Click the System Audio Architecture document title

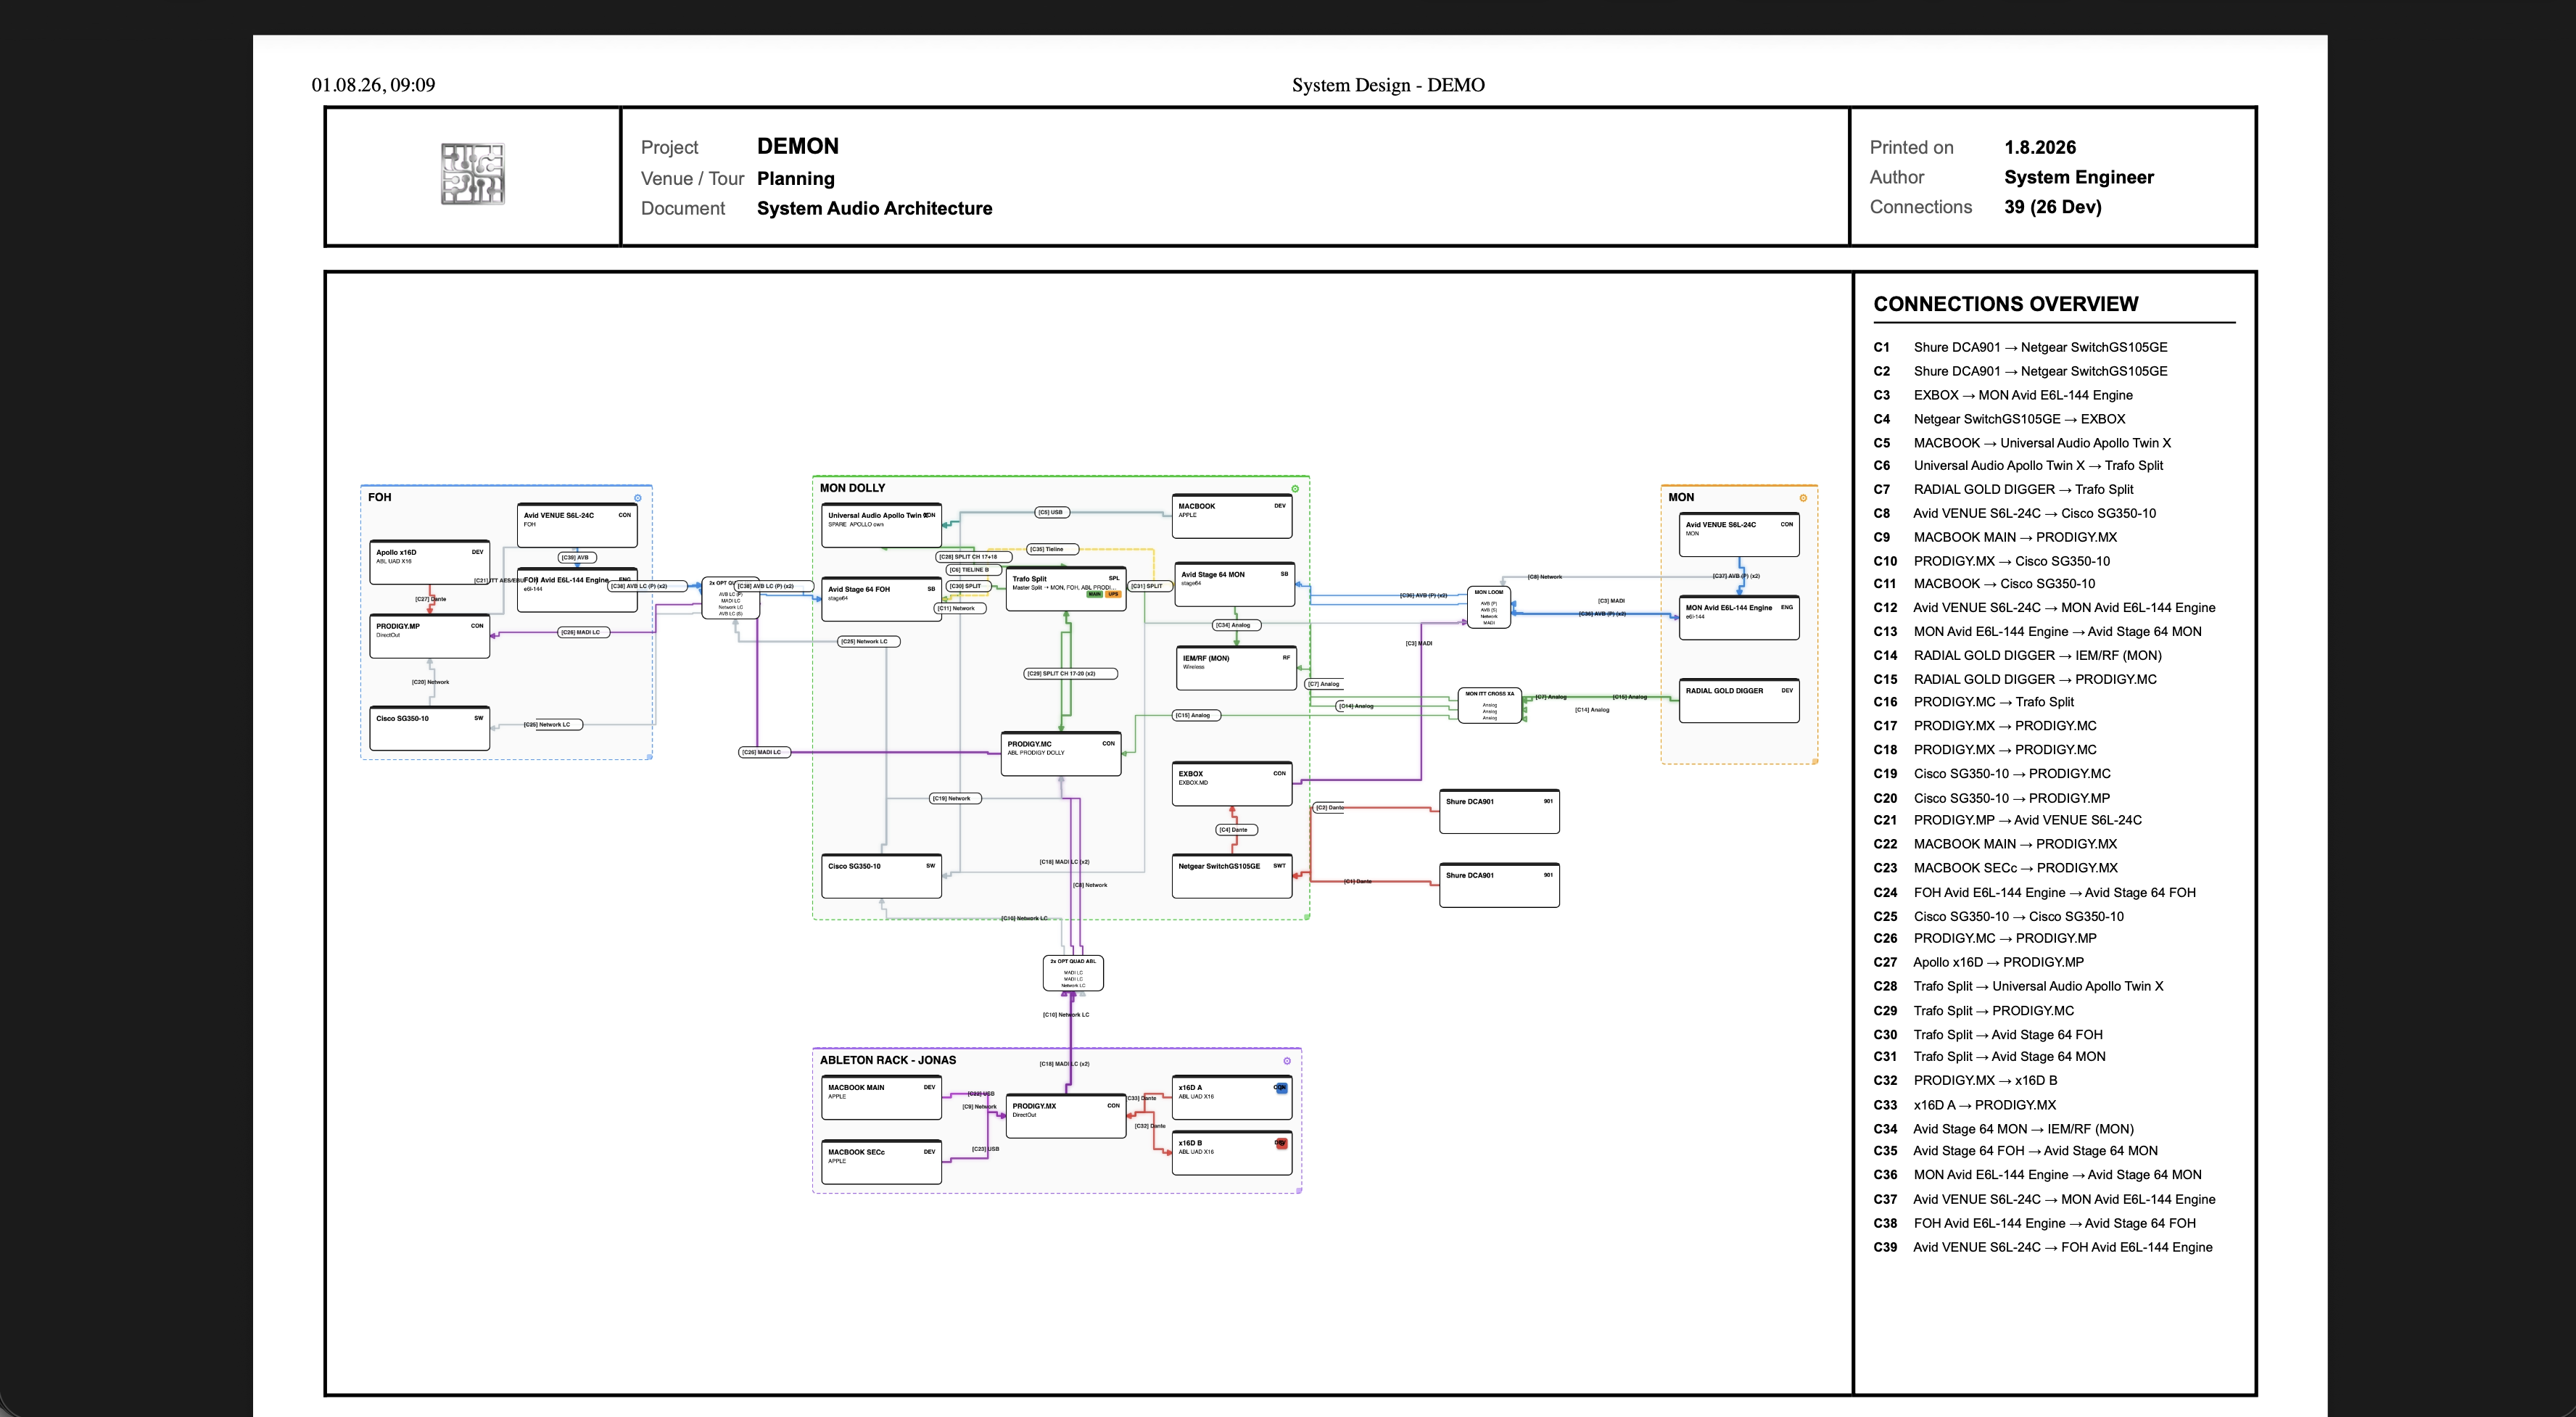coord(875,208)
